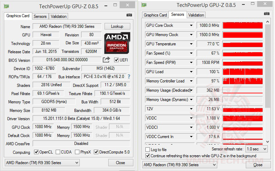Click the GPU Load history graph
275x171 pixels.
click(x=243, y=72)
